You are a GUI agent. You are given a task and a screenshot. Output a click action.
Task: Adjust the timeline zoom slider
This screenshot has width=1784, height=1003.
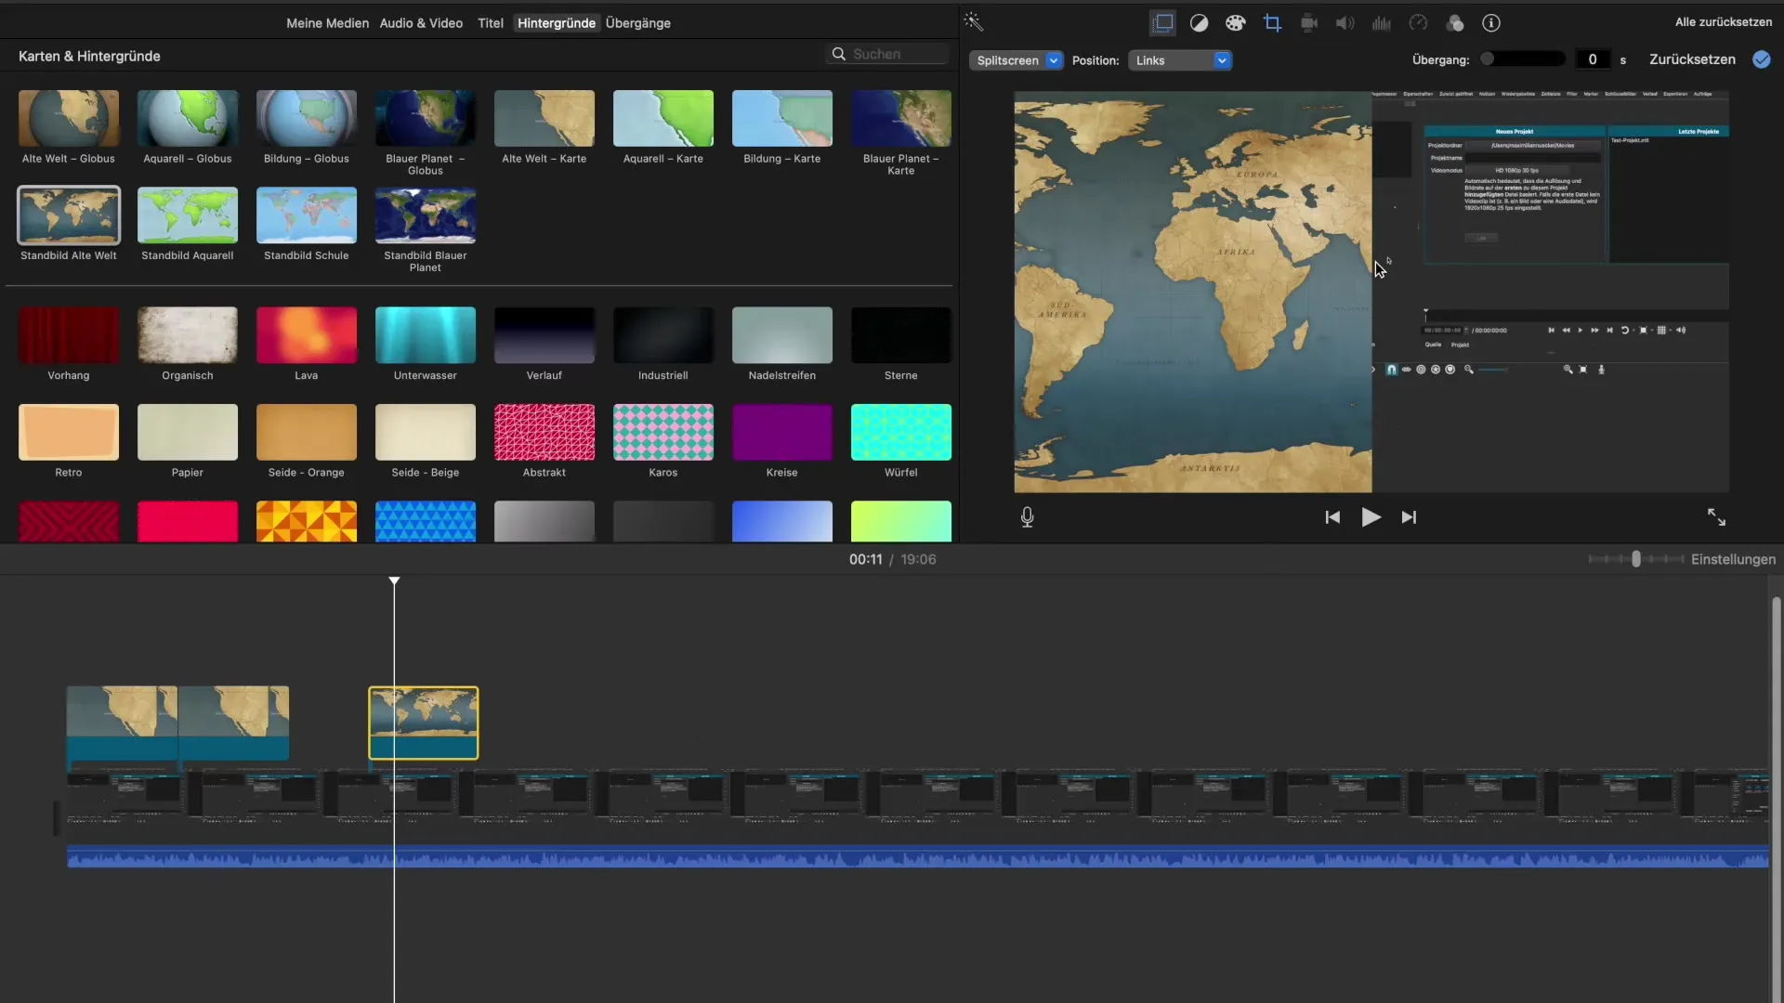(x=1636, y=559)
